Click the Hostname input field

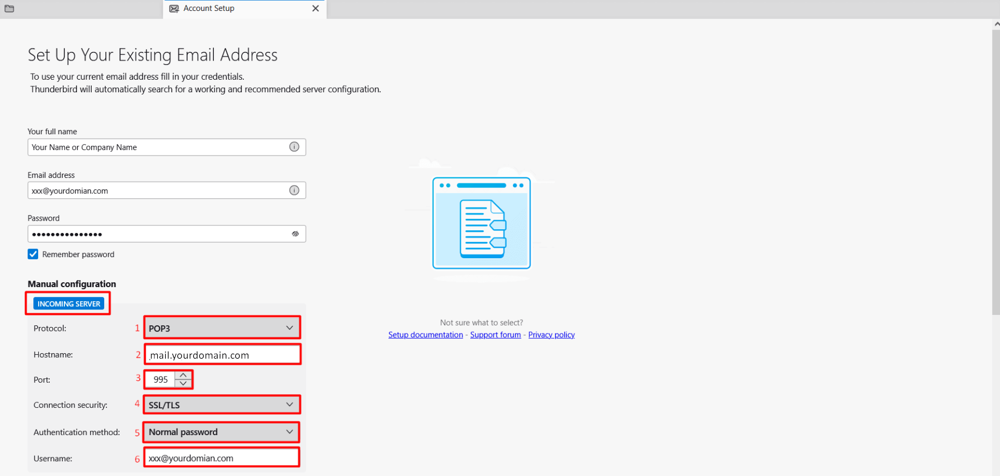point(221,355)
